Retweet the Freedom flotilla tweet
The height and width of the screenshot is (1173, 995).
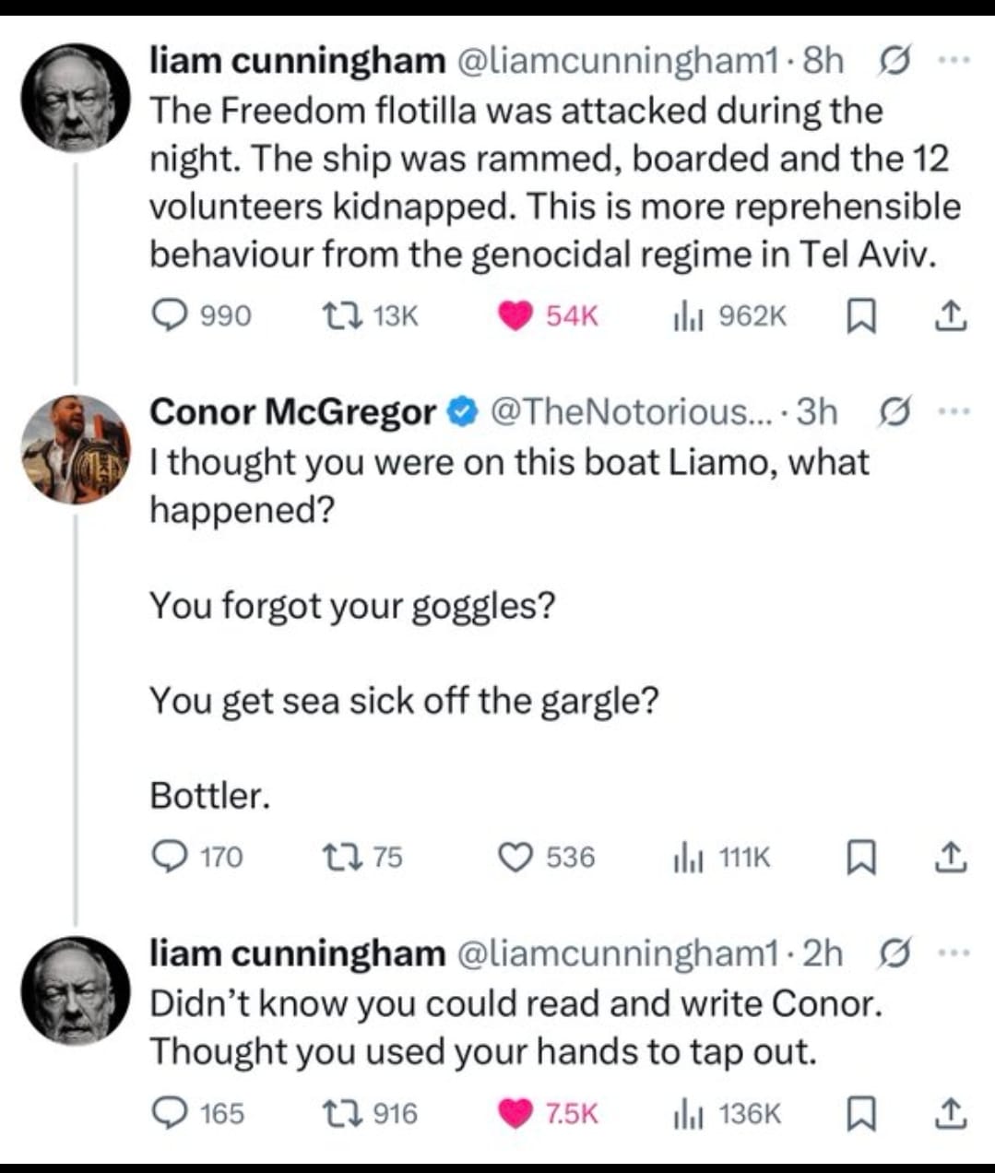pos(334,316)
